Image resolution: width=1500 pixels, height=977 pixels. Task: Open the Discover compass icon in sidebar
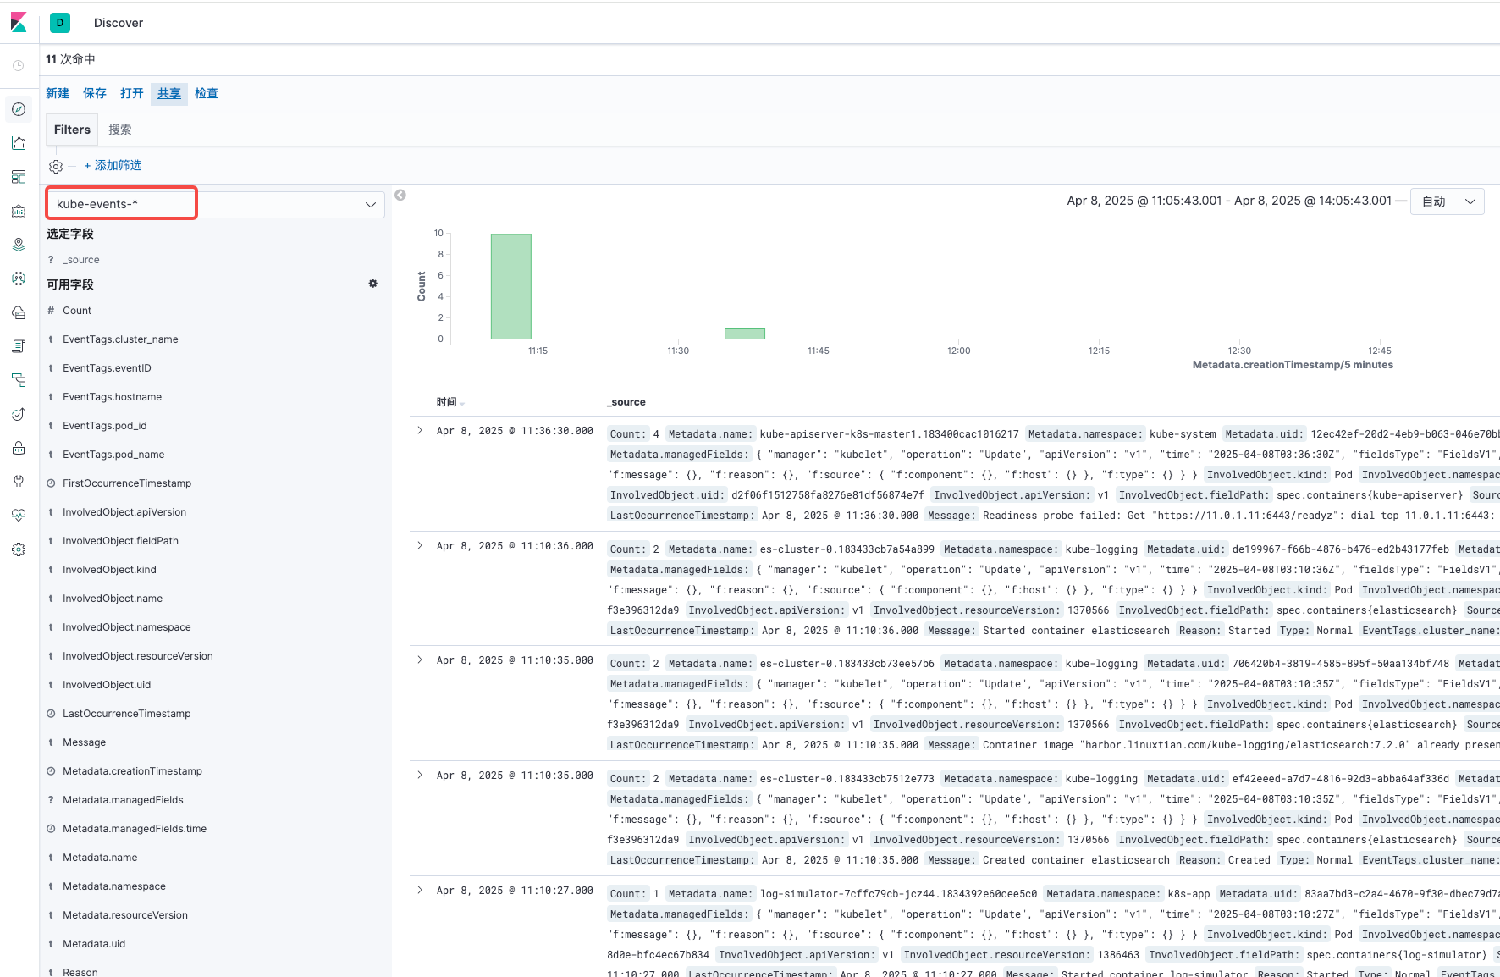point(19,109)
